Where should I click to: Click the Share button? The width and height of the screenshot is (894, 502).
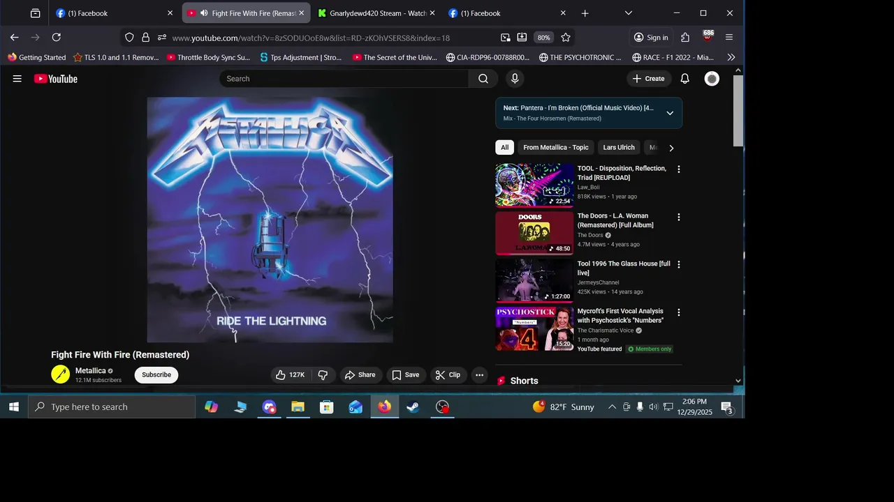[360, 375]
